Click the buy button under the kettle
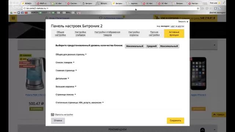Image resolution: width=235 pixels, height=132 pixels. pyautogui.click(x=36, y=109)
